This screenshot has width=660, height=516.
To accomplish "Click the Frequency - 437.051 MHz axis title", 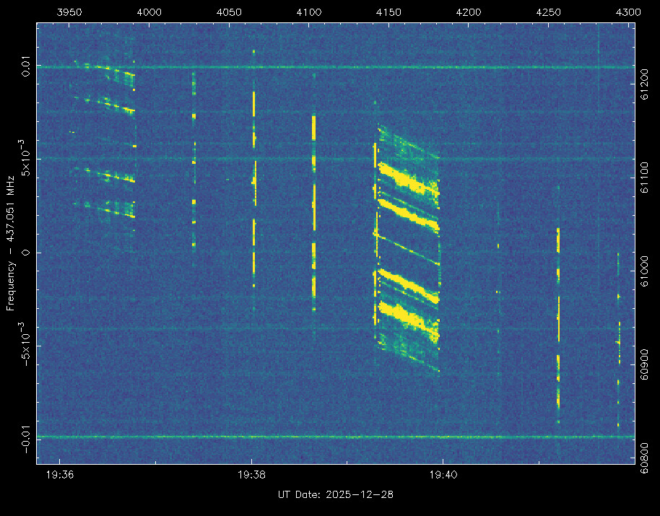I will 11,242.
